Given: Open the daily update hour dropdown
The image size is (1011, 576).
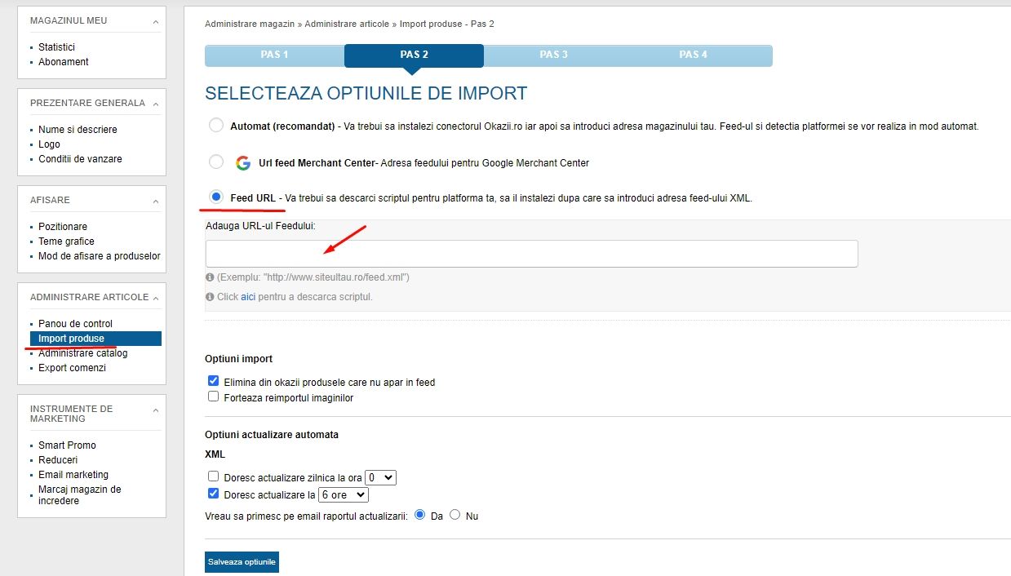Looking at the screenshot, I should point(380,477).
